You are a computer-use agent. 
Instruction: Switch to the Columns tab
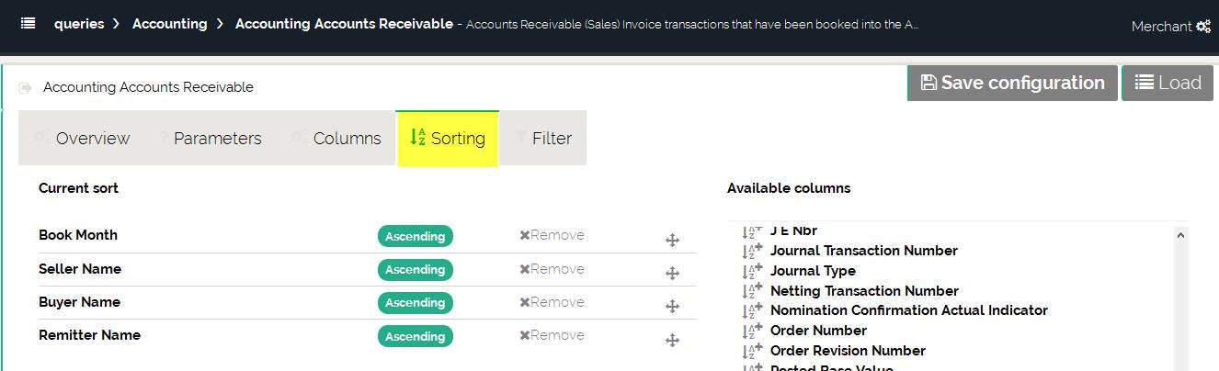click(x=336, y=139)
